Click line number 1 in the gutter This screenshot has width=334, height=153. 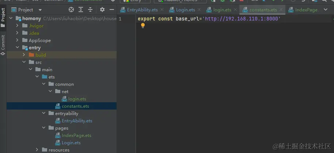click(x=120, y=19)
